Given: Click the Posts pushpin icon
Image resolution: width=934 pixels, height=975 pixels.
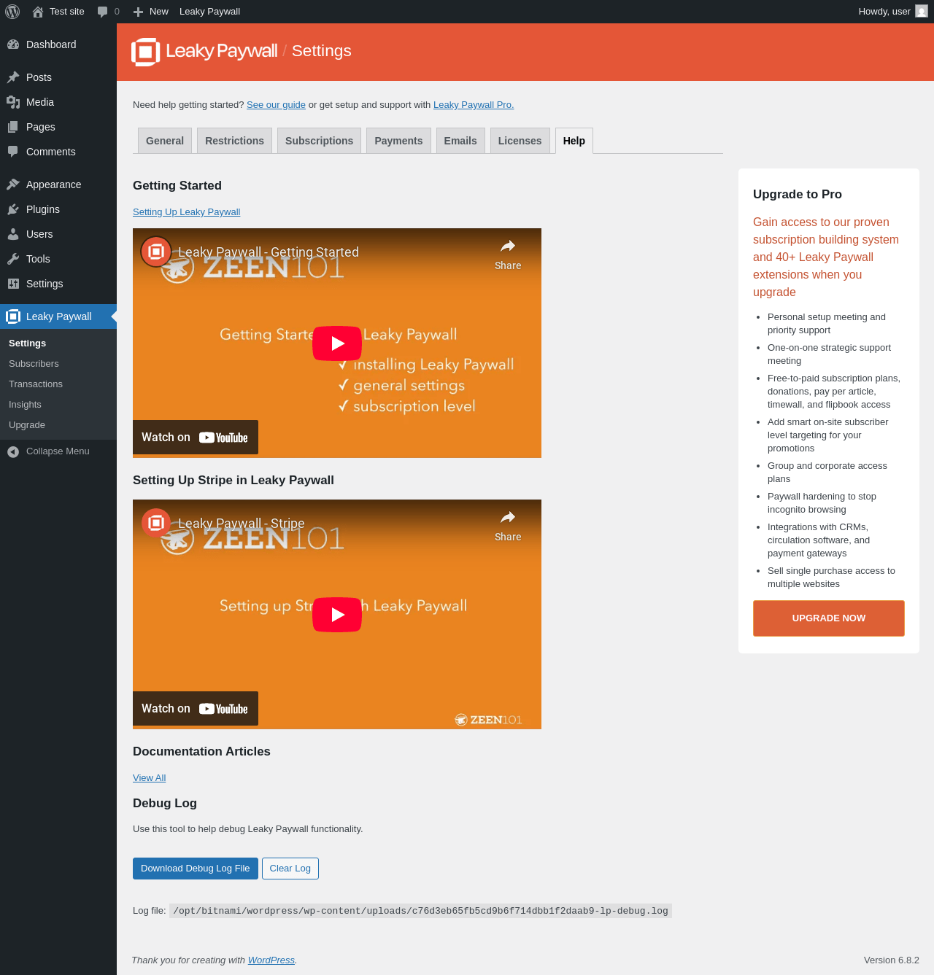Looking at the screenshot, I should tap(13, 77).
